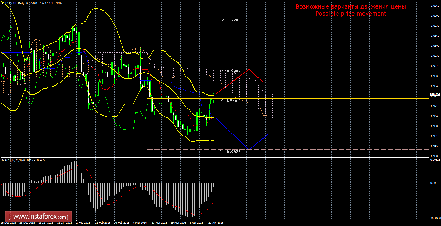The width and height of the screenshot is (441, 226).
Task: Click the 0.00628 MACD axis value
Action: click(435, 160)
